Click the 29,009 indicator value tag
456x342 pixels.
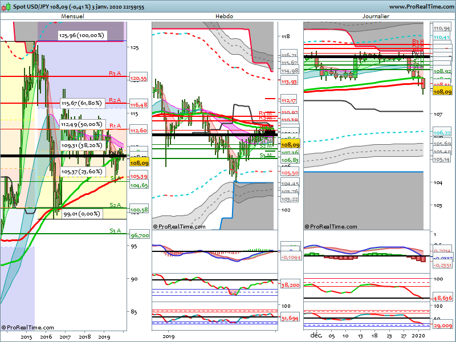(x=442, y=325)
